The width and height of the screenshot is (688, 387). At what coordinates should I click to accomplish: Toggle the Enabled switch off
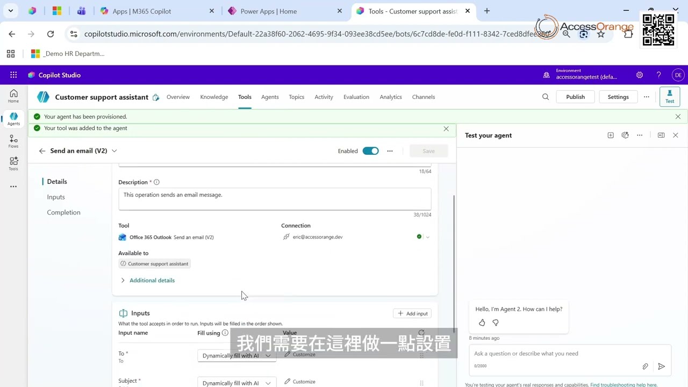[370, 151]
